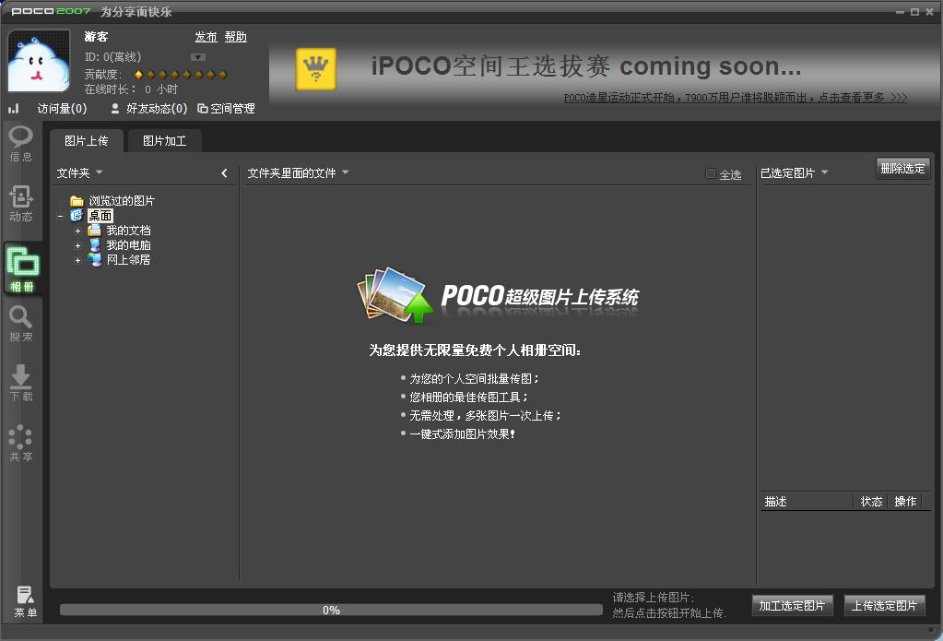Click the upload progress bar
The width and height of the screenshot is (943, 641).
coord(331,610)
